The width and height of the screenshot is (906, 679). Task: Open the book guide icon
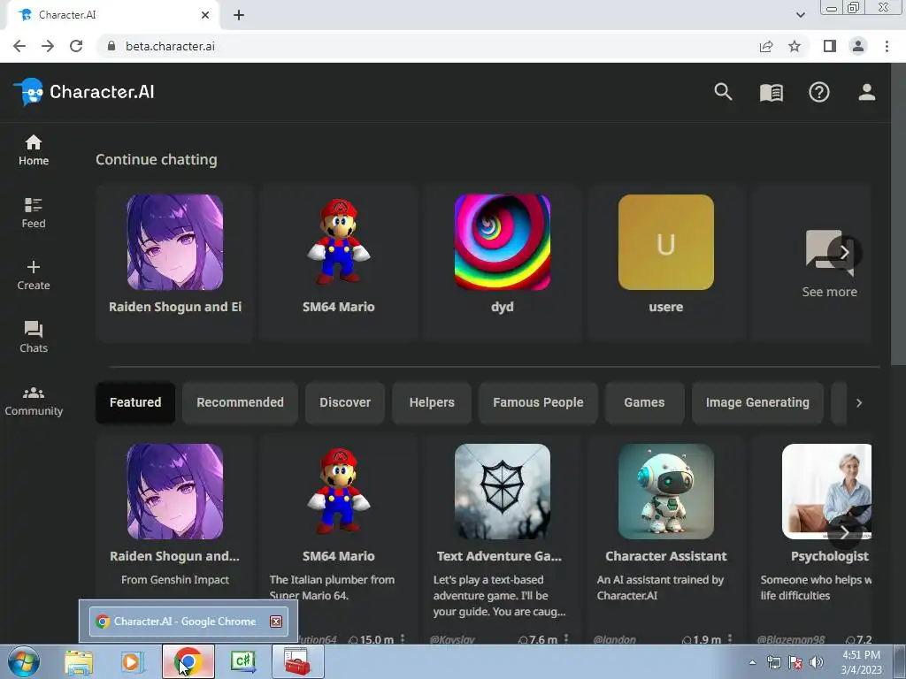771,92
